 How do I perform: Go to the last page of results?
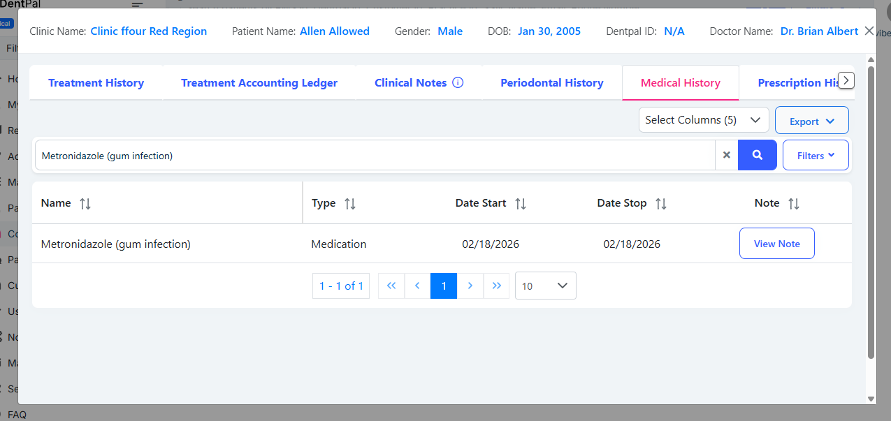[496, 286]
